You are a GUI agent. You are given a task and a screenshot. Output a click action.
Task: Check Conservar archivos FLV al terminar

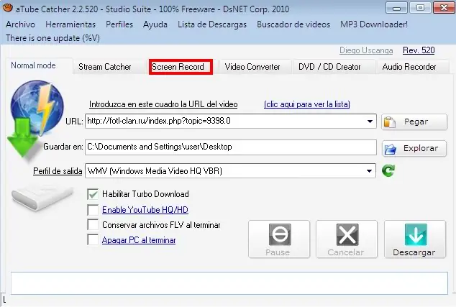click(x=93, y=225)
